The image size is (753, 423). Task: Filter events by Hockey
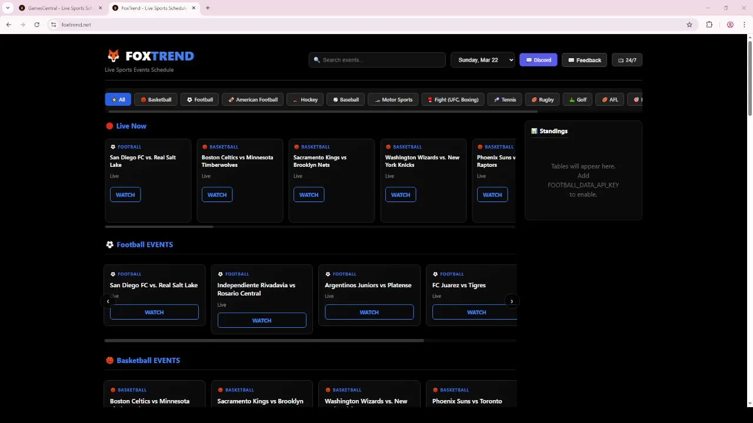pos(305,100)
